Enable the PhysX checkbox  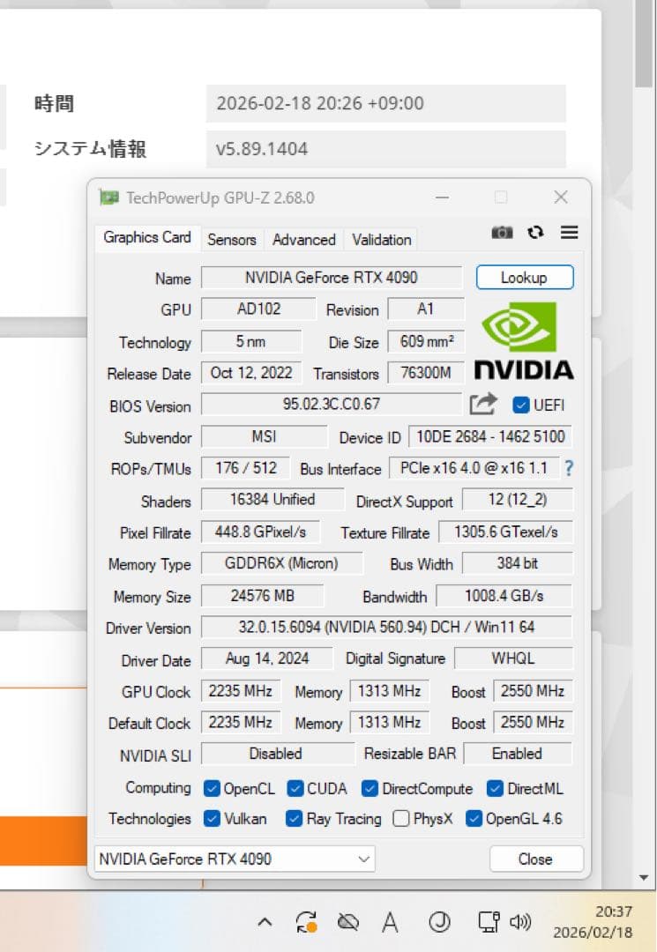click(400, 818)
